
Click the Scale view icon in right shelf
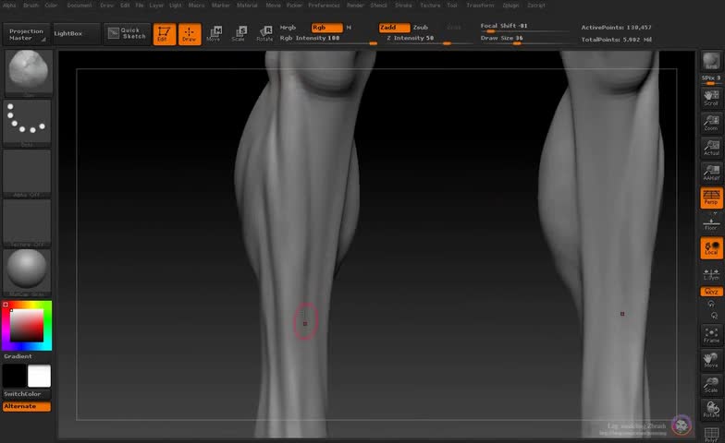point(711,384)
